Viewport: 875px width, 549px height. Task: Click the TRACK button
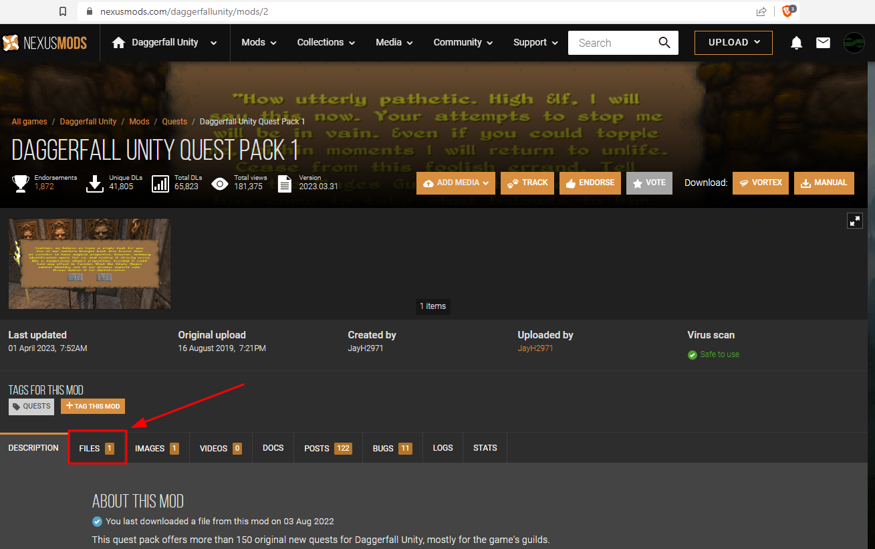coord(527,183)
